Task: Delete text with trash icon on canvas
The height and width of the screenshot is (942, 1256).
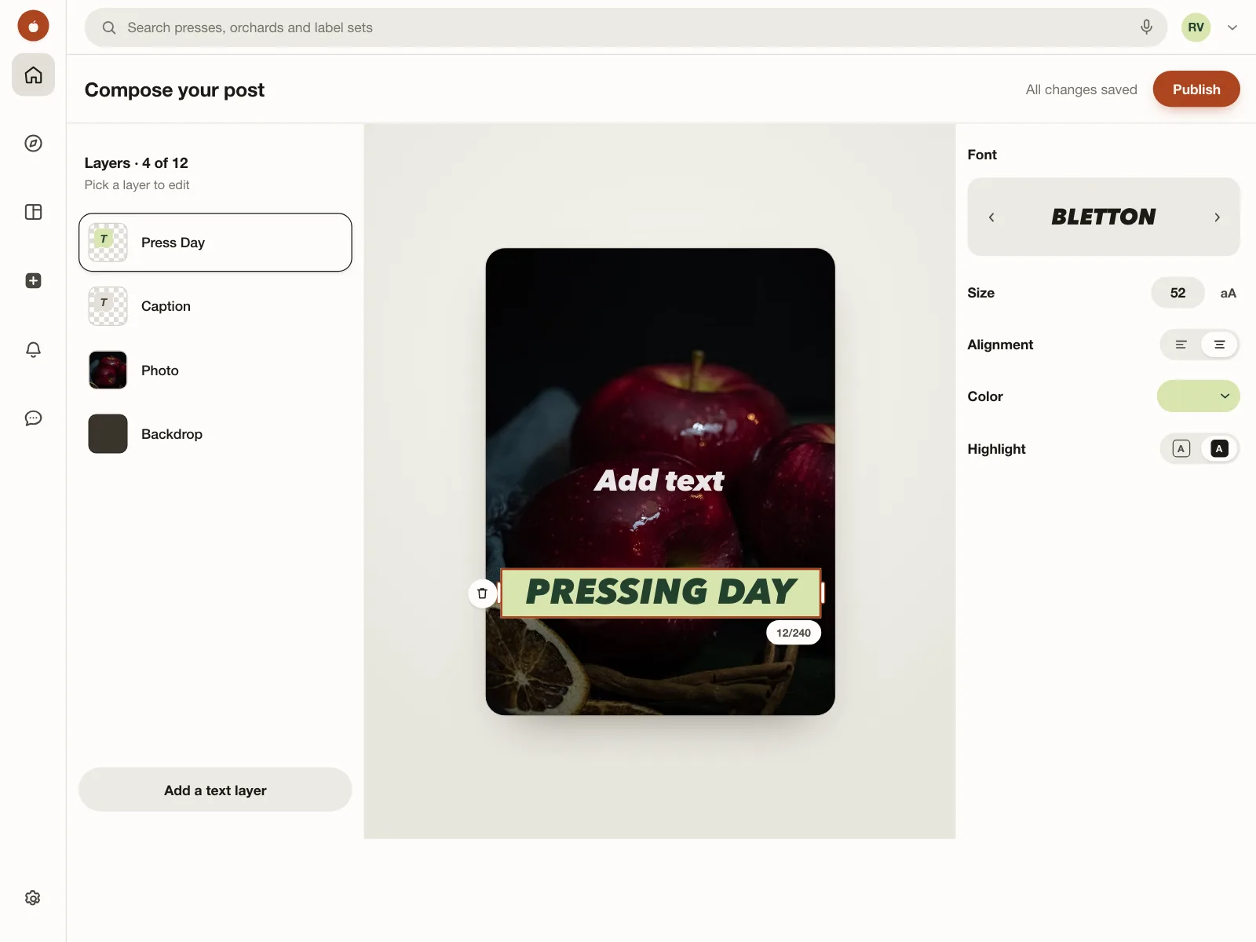Action: click(x=483, y=593)
